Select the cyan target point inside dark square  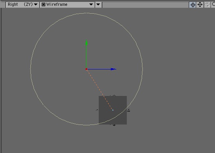coord(113,110)
